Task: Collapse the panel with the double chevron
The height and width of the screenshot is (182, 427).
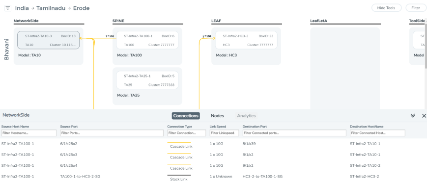Action: (413, 116)
